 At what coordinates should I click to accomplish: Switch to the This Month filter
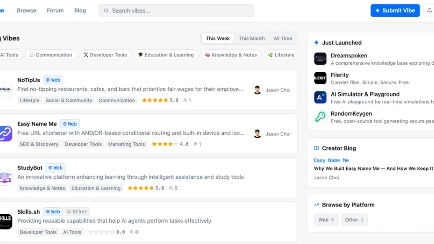point(252,38)
